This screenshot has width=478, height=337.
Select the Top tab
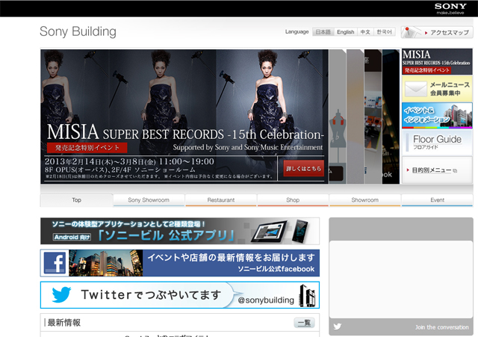coord(76,200)
